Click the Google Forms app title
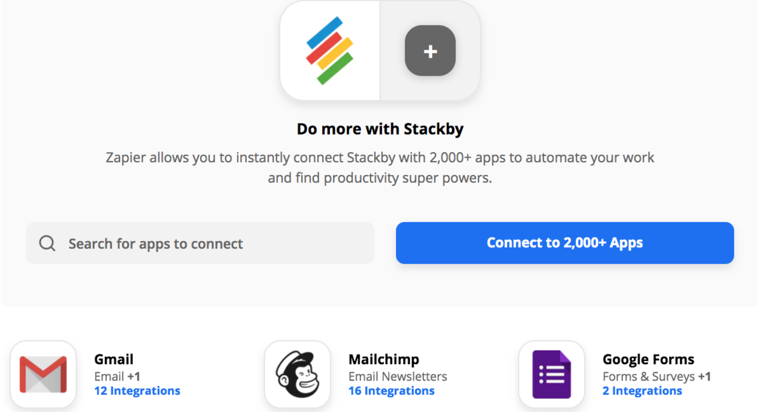This screenshot has height=412, width=757. 648,359
